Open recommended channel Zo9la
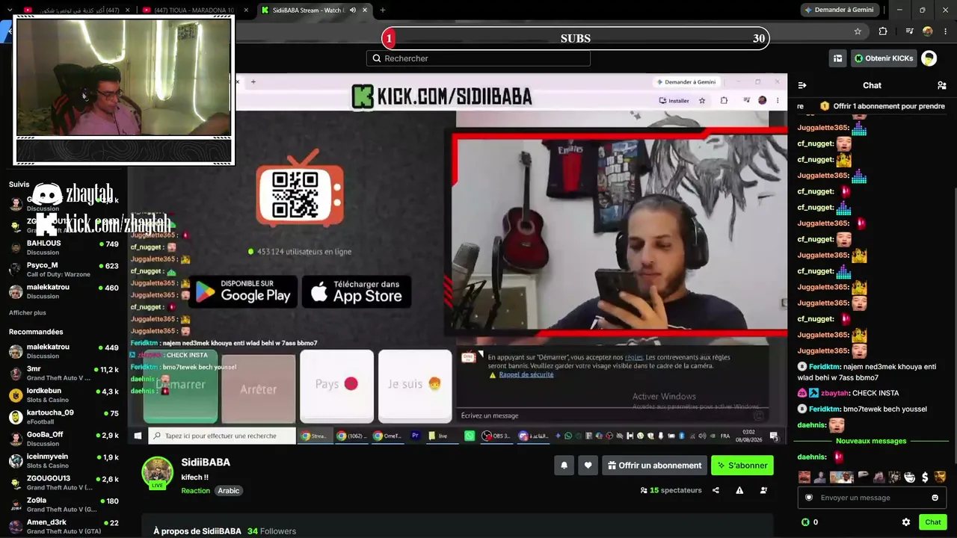 64,504
